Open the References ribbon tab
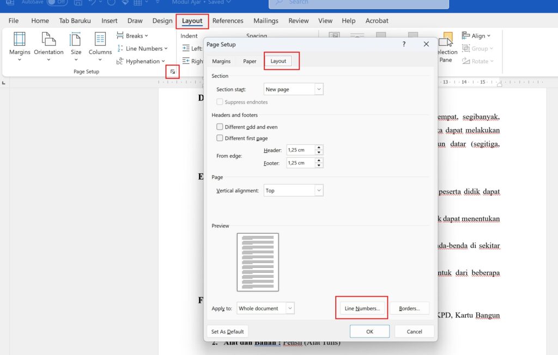 point(228,21)
